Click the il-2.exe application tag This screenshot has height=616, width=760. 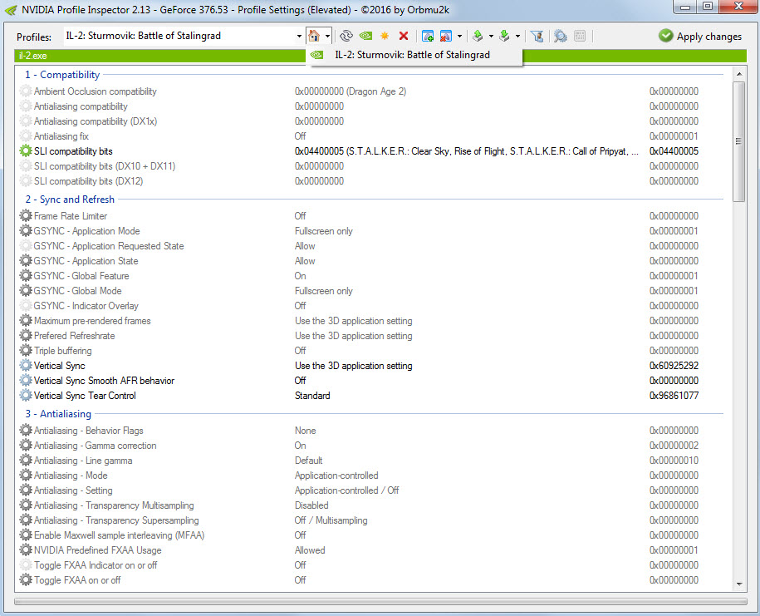pyautogui.click(x=33, y=56)
